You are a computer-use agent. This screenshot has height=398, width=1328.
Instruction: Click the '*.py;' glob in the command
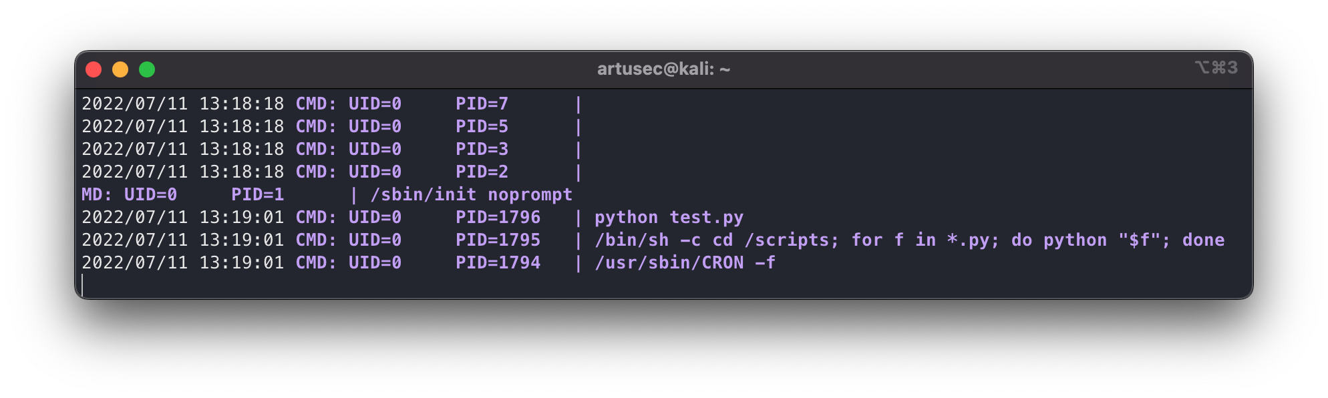(973, 240)
